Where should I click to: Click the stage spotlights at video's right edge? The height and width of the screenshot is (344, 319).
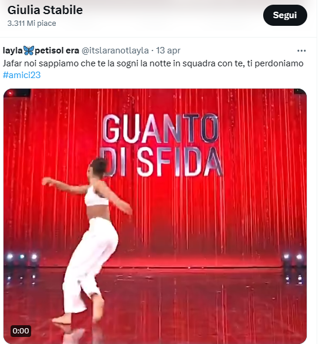293,257
